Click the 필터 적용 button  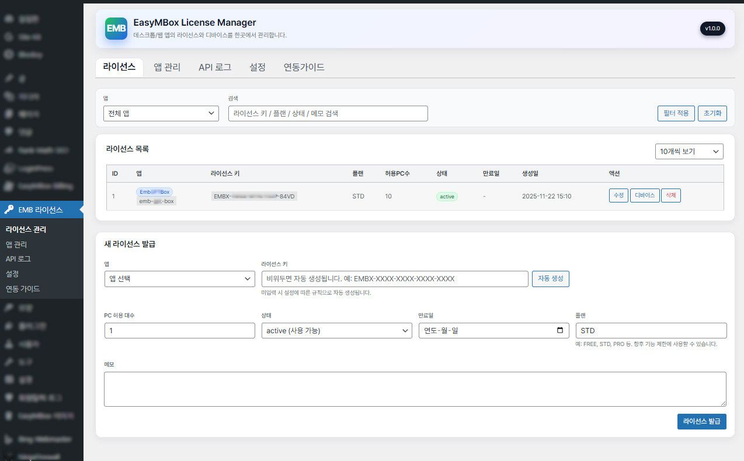676,113
